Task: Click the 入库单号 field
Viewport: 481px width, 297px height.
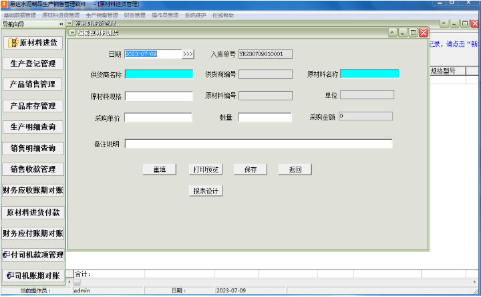Action: tap(265, 54)
